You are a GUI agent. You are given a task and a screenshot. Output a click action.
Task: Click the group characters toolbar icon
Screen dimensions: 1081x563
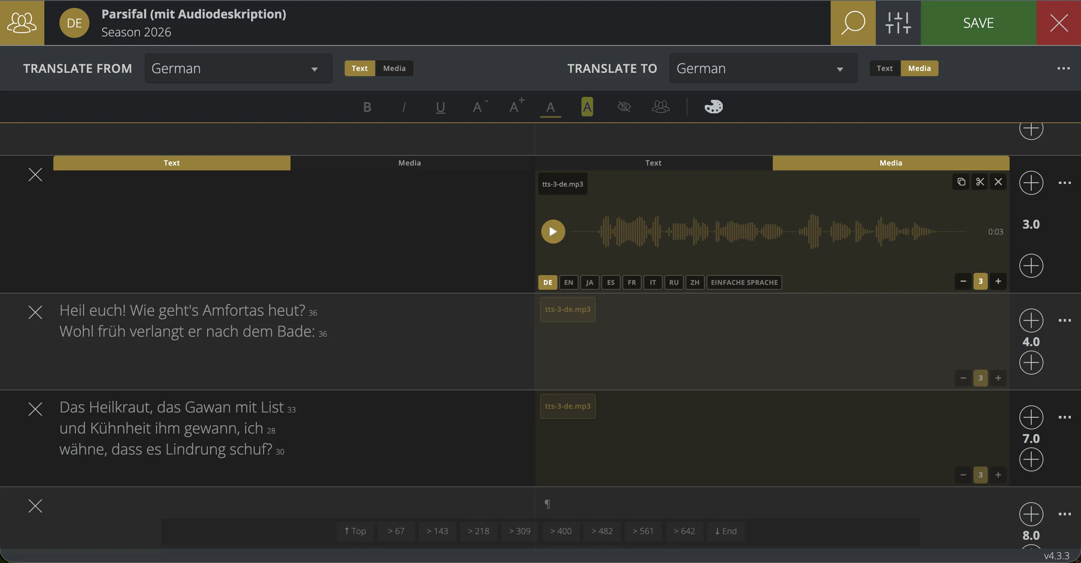pyautogui.click(x=660, y=107)
